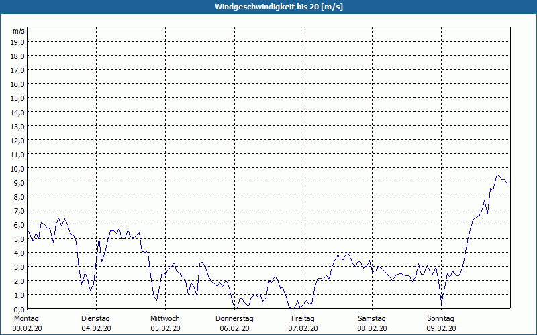Click the chart title 'Windgeschwindigkeit bis 20 [m/s]'

279,7
